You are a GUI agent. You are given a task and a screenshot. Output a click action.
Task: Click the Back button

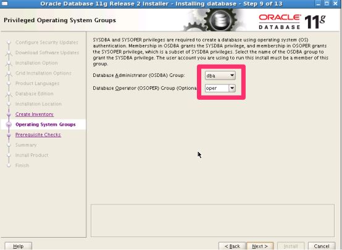click(x=232, y=246)
